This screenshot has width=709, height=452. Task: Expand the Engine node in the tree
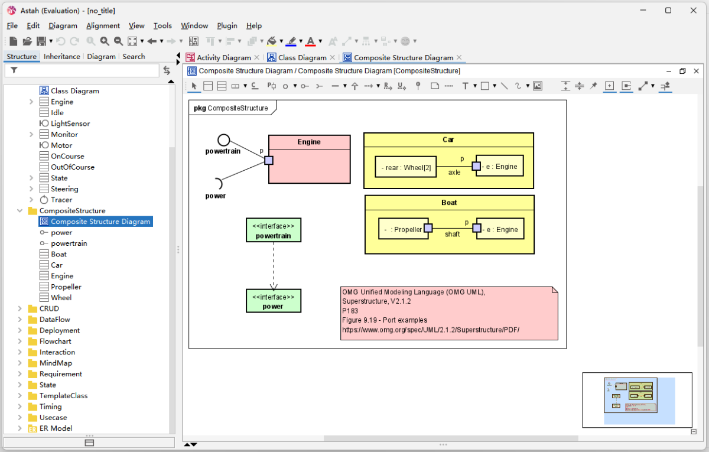[x=31, y=102]
